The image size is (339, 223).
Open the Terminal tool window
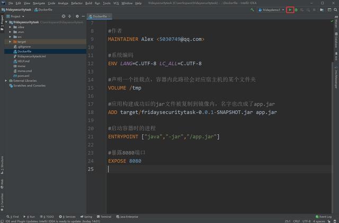click(104, 217)
